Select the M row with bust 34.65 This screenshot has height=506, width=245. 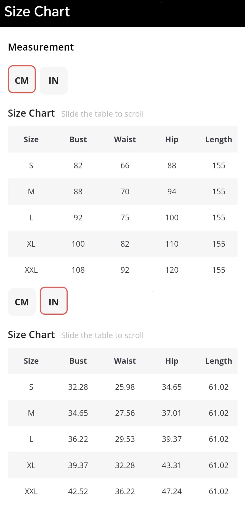[122, 413]
